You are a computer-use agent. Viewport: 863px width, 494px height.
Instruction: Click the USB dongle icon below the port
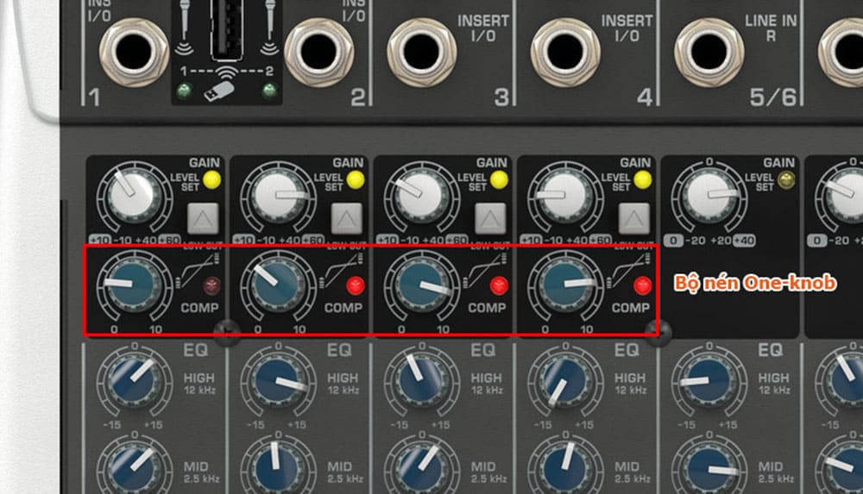pyautogui.click(x=218, y=91)
